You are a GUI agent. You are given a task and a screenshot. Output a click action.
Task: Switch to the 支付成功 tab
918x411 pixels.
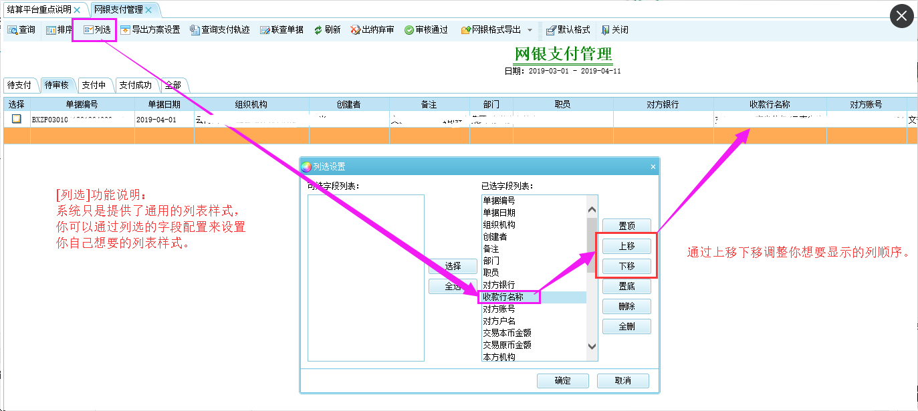point(134,85)
